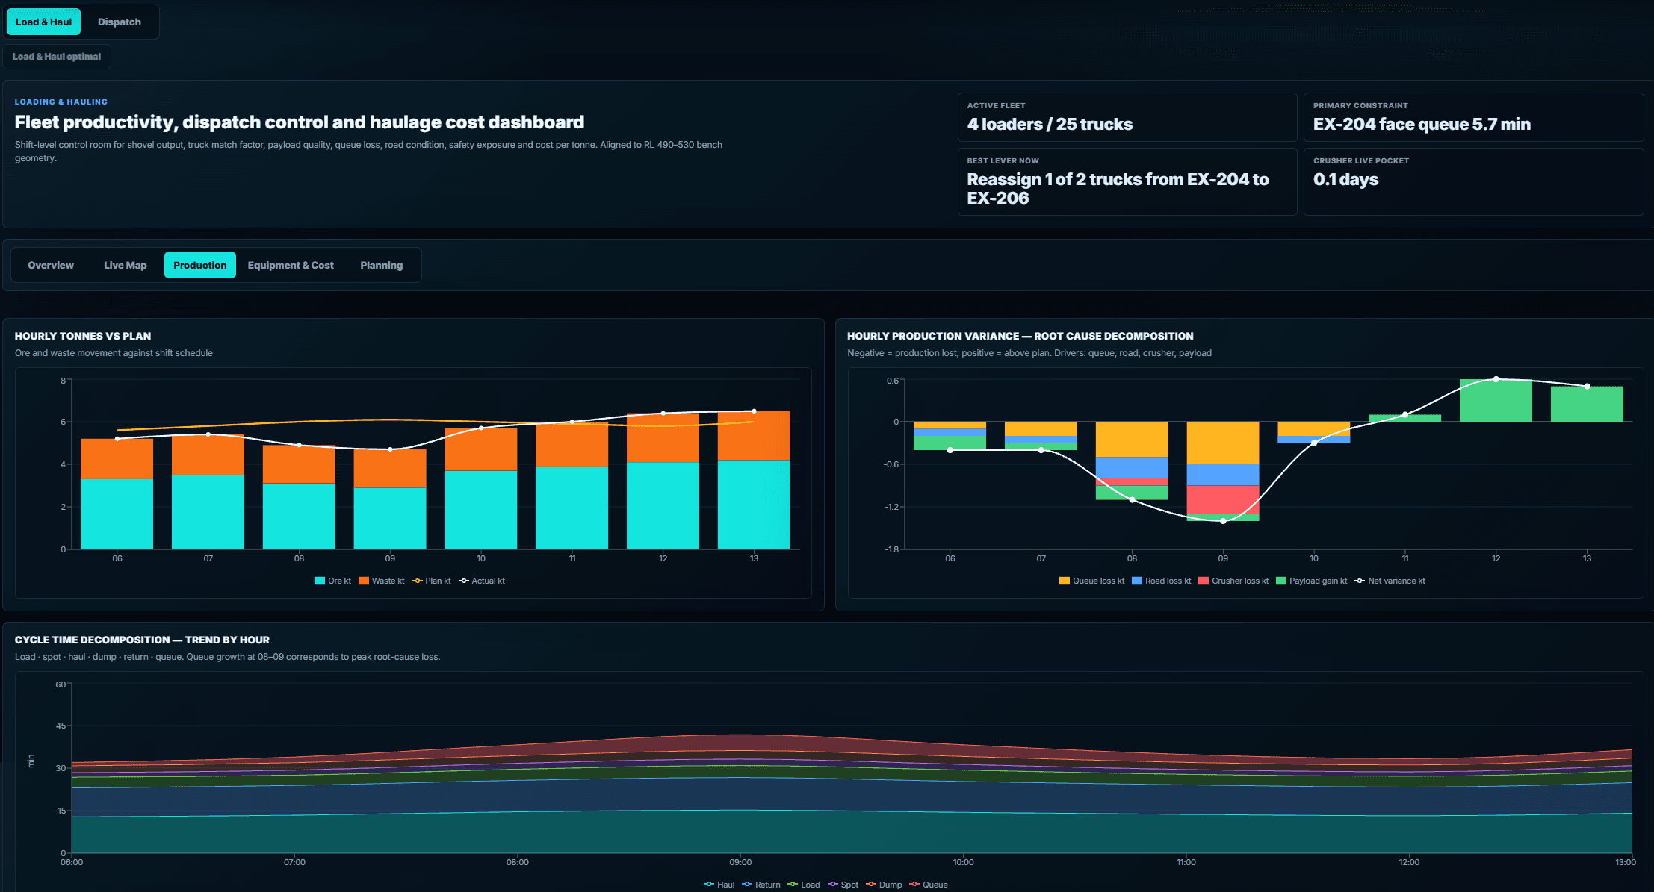This screenshot has width=1654, height=892.
Task: Click Cycle Time Decomposition chart title
Action: pos(142,640)
